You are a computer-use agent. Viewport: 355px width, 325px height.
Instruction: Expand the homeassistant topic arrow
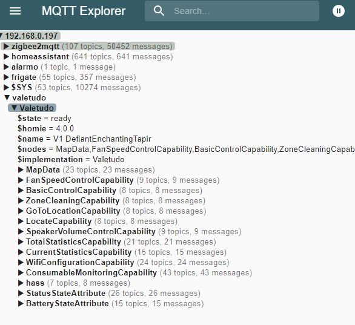[6, 56]
